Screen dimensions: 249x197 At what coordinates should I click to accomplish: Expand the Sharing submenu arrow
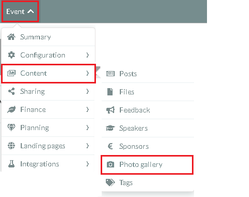tap(88, 91)
